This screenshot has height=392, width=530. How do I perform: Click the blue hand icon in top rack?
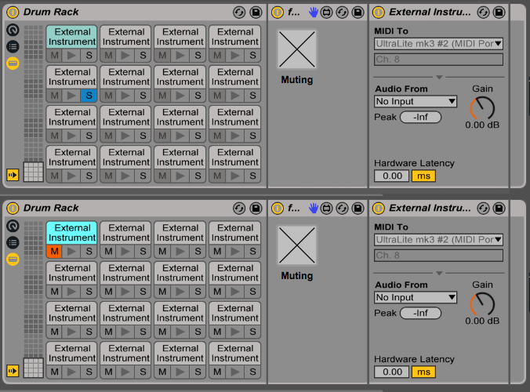[x=313, y=13]
